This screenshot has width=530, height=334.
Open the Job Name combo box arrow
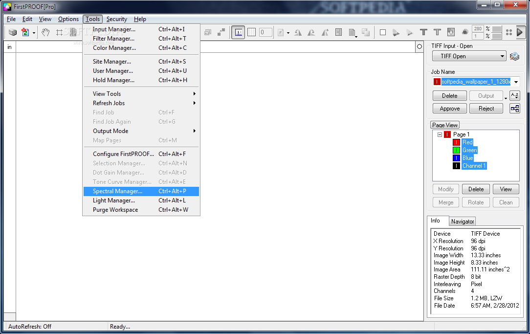point(516,82)
